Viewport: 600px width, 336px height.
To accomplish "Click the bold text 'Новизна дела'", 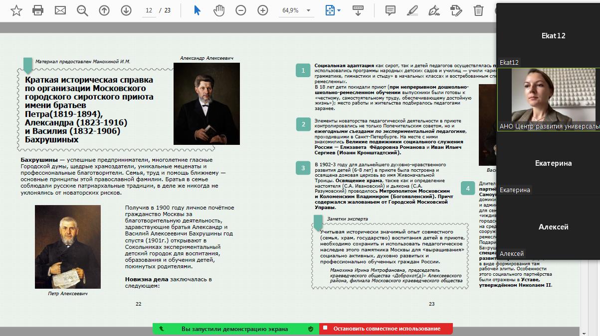I will point(147,280).
